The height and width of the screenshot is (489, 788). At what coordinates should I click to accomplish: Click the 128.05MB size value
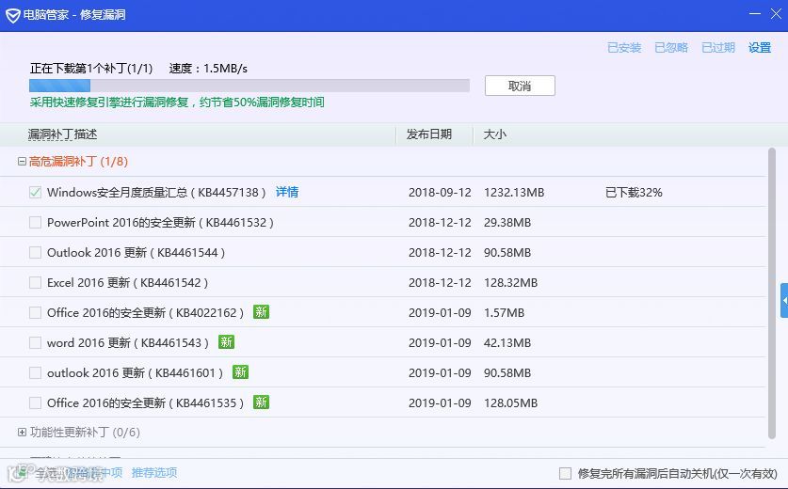tap(510, 403)
